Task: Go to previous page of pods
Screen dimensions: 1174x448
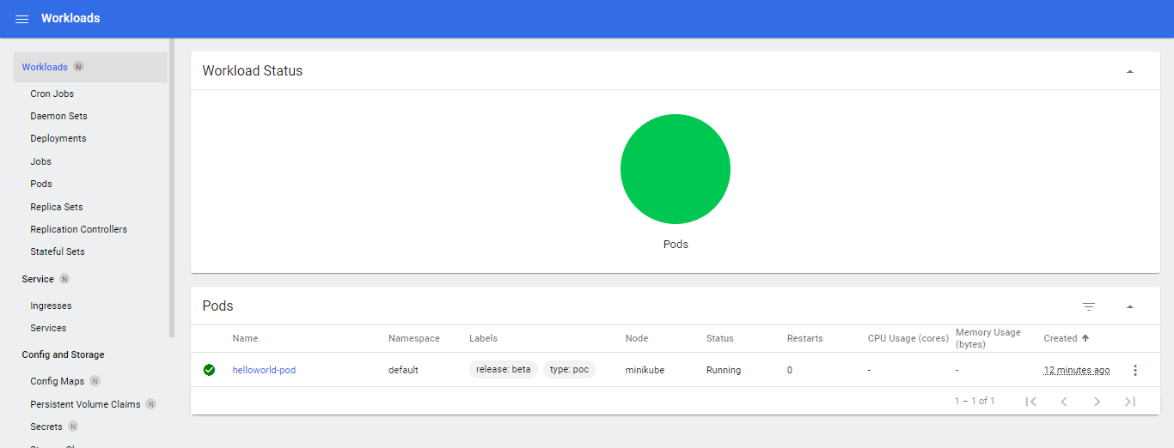Action: coord(1064,402)
